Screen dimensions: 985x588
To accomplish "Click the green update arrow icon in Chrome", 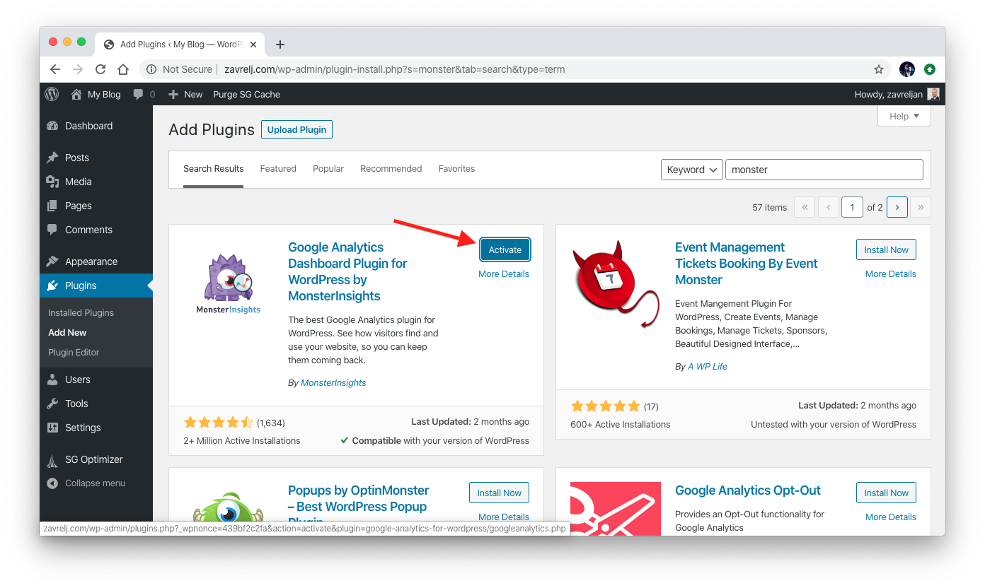I will tap(930, 69).
